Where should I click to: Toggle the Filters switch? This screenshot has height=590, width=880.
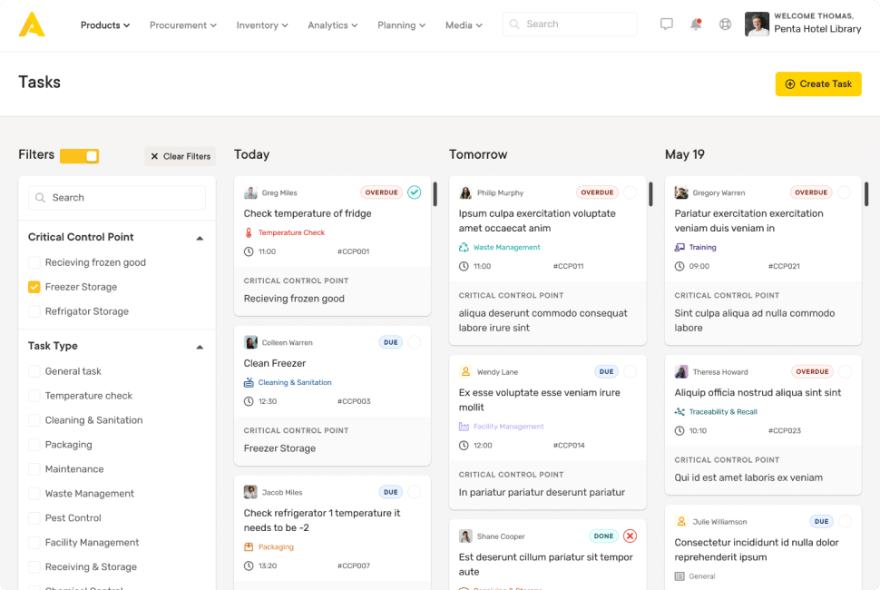tap(80, 156)
